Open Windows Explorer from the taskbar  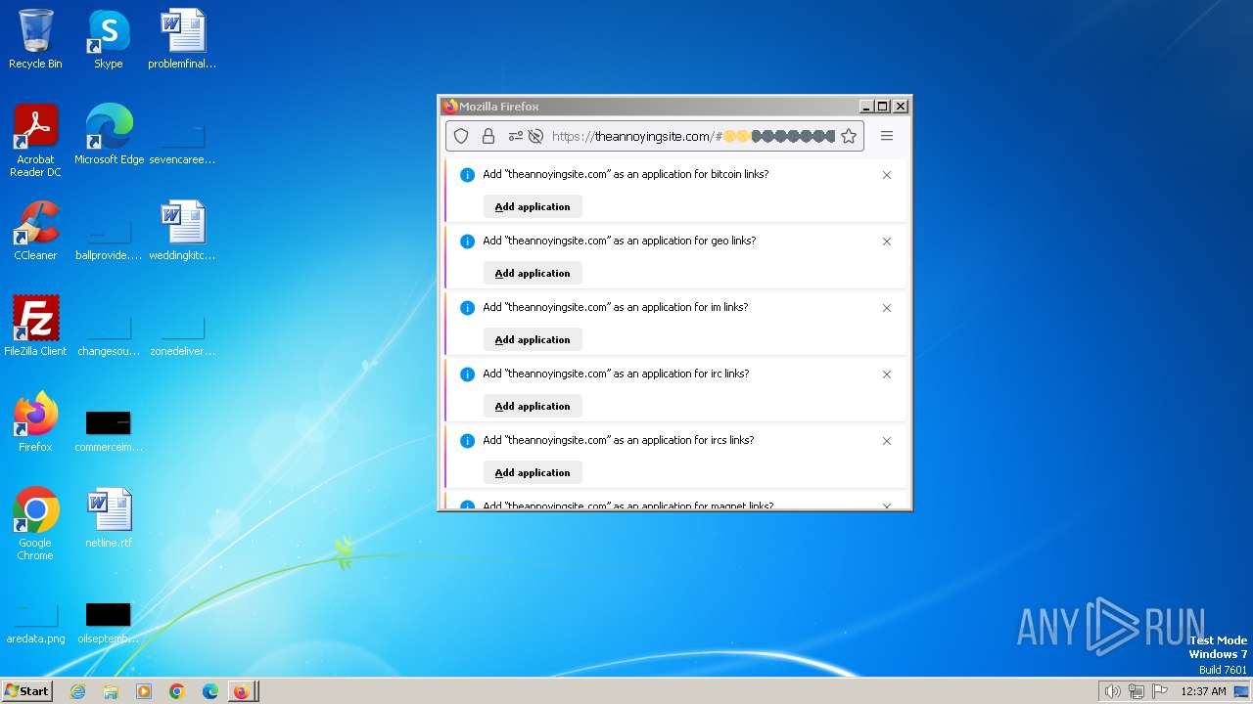click(x=111, y=691)
